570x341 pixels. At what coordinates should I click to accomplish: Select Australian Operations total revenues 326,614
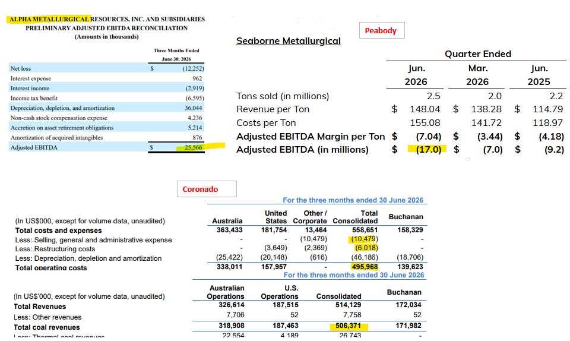231,305
